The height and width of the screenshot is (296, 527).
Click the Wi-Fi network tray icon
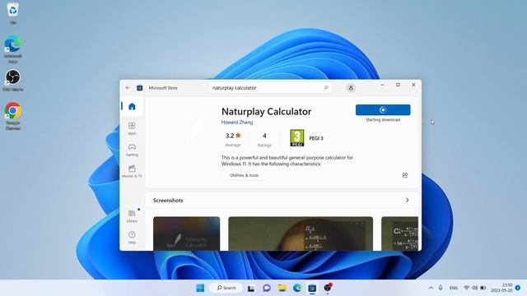[467, 288]
